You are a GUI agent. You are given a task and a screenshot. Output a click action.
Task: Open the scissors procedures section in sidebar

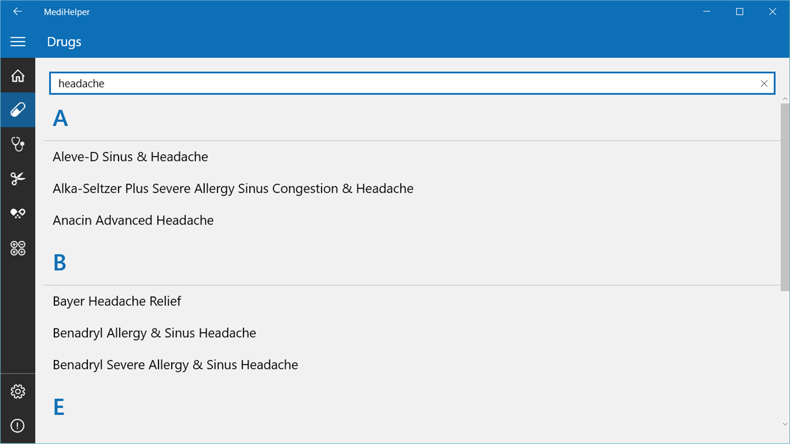[18, 178]
